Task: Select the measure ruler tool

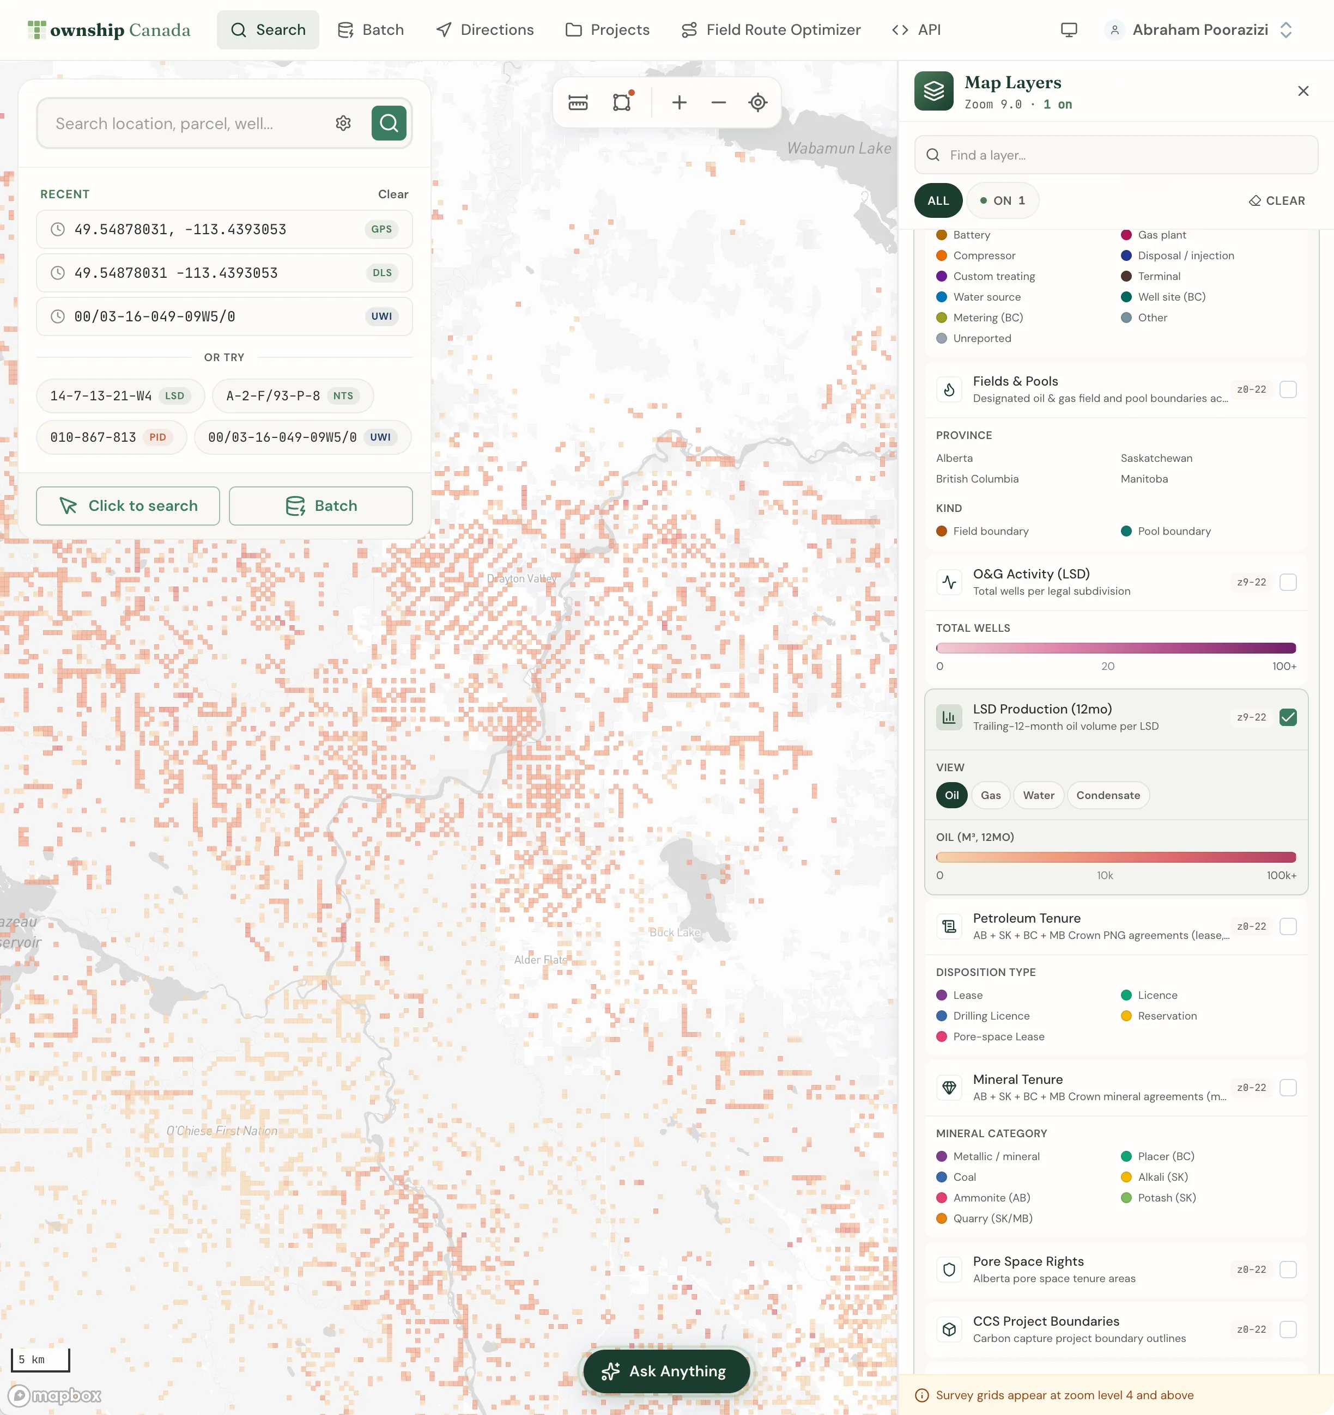Action: [x=578, y=102]
